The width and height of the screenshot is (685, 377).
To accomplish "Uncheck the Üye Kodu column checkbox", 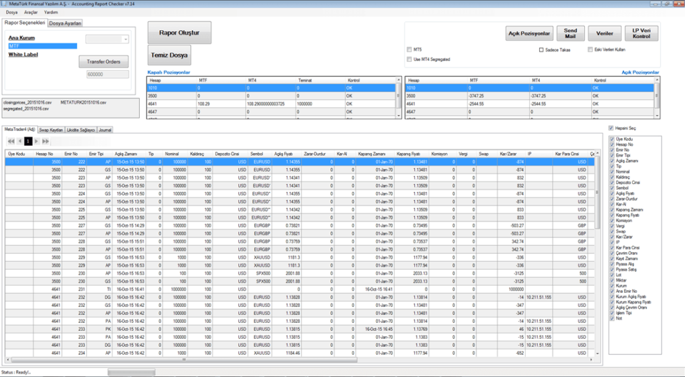I will [x=612, y=139].
